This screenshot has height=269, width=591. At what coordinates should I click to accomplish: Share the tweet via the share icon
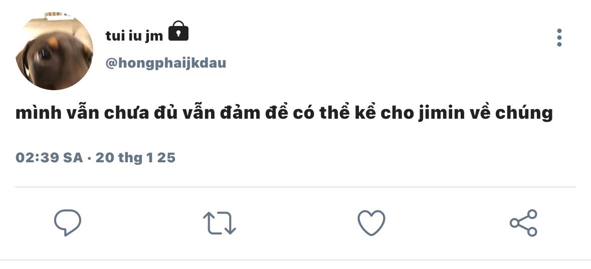pyautogui.click(x=523, y=222)
